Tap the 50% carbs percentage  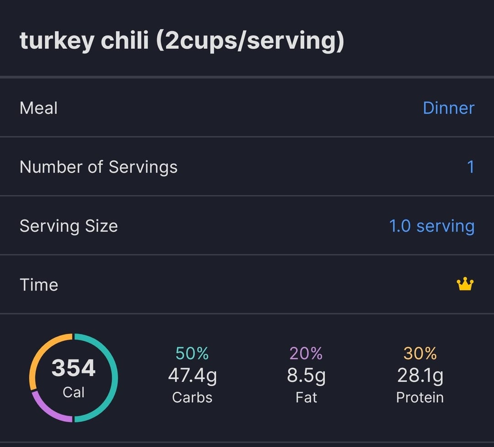192,353
